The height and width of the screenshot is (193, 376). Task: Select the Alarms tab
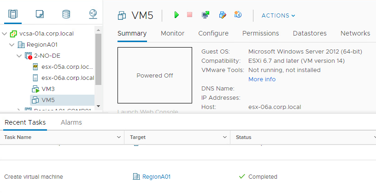tap(71, 122)
